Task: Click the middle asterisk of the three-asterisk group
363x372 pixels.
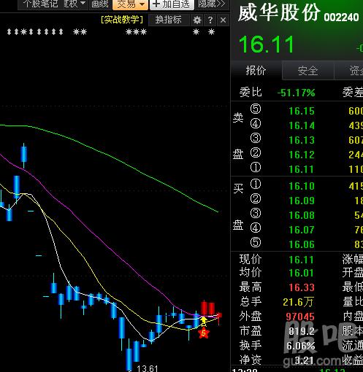Action: point(136,32)
